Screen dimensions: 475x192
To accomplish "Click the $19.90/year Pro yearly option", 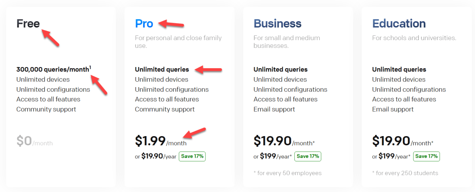I will click(158, 156).
